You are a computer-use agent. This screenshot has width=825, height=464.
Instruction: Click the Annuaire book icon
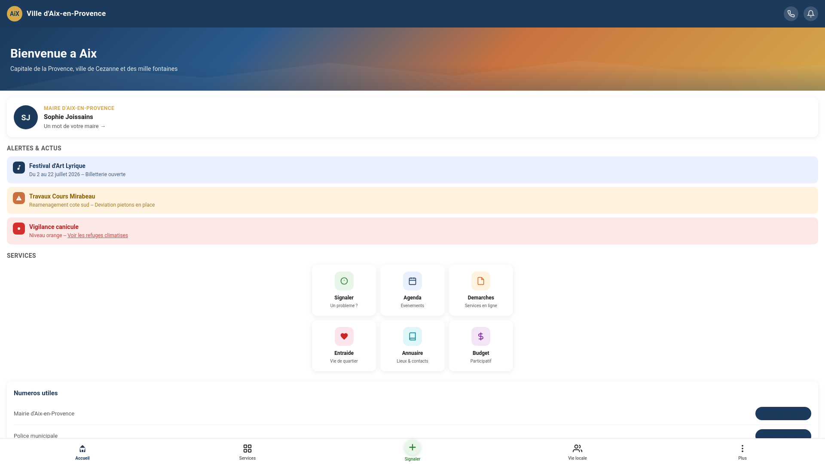pyautogui.click(x=412, y=336)
